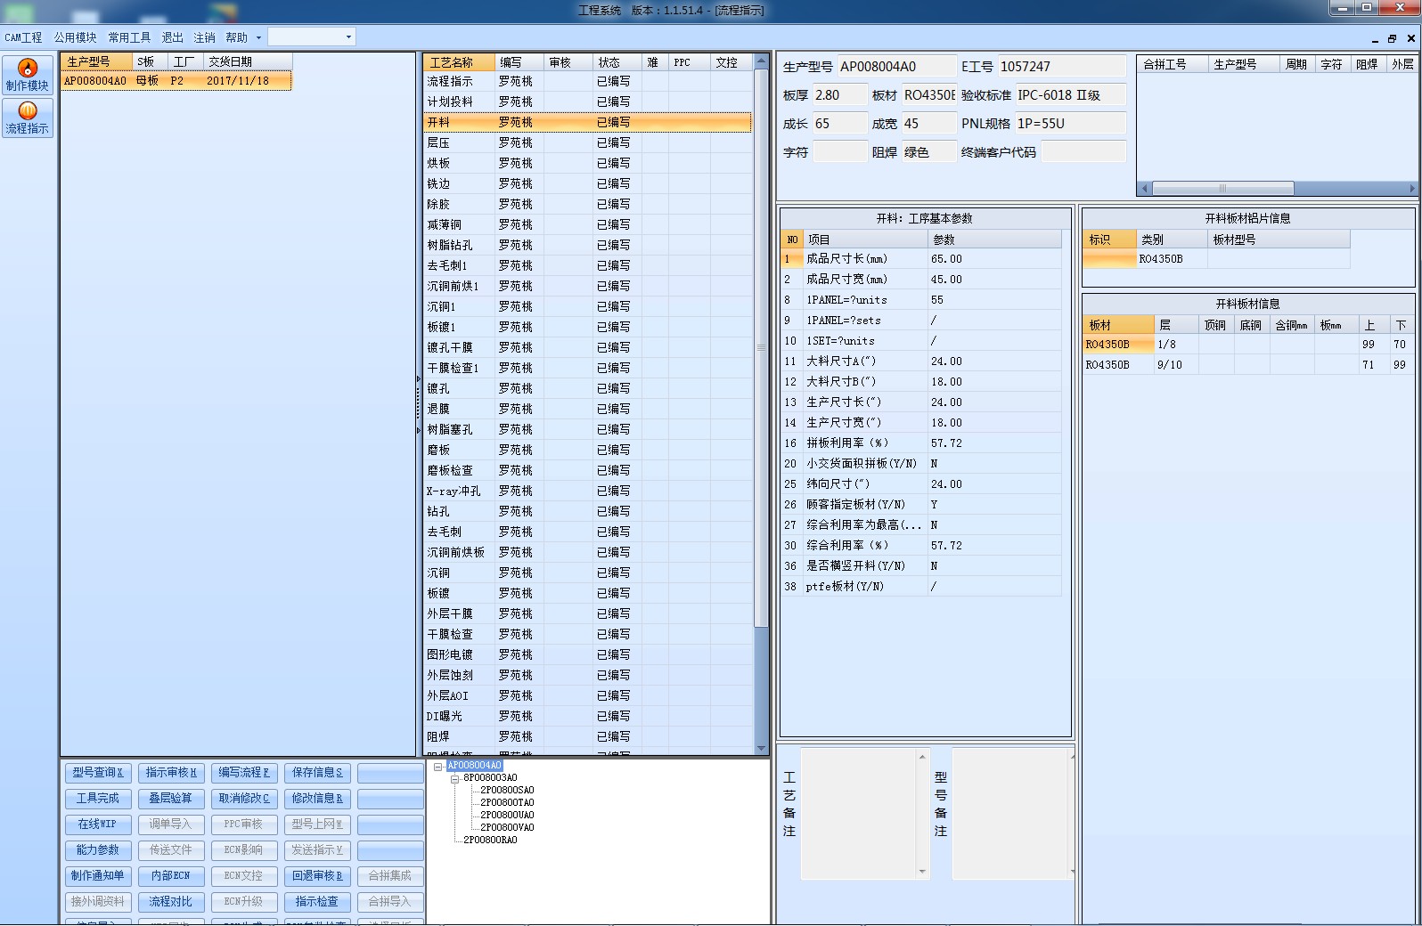The width and height of the screenshot is (1422, 926).
Task: Click the empty 终端客户代码 field
Action: click(1083, 151)
